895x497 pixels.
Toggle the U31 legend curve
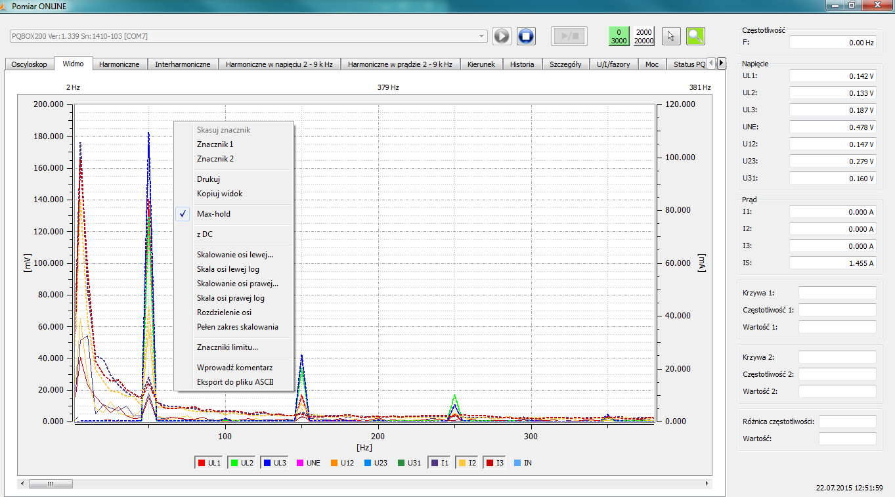tap(409, 463)
